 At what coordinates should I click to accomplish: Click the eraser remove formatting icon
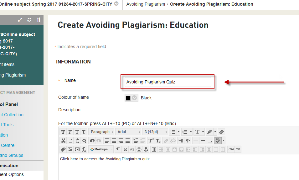221,132
